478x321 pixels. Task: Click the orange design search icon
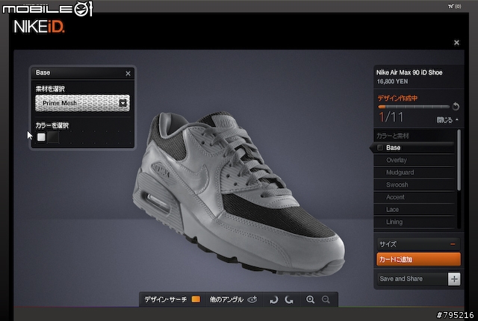coord(196,299)
